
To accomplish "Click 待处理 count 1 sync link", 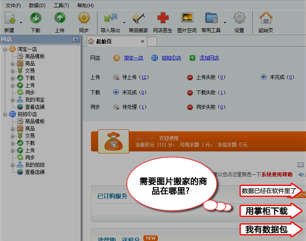I will click(143, 107).
